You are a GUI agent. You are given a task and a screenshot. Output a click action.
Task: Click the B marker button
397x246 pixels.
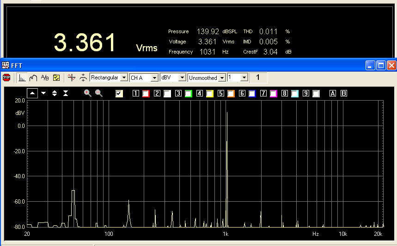click(343, 94)
